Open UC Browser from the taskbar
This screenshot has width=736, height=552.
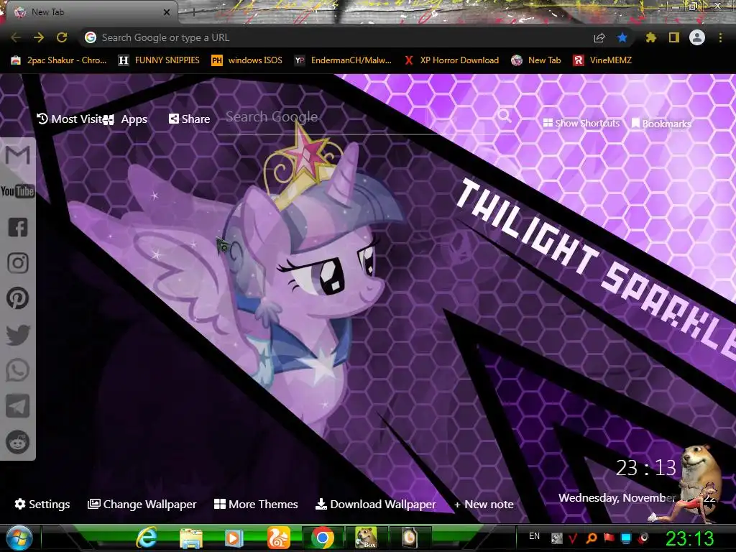pos(278,538)
